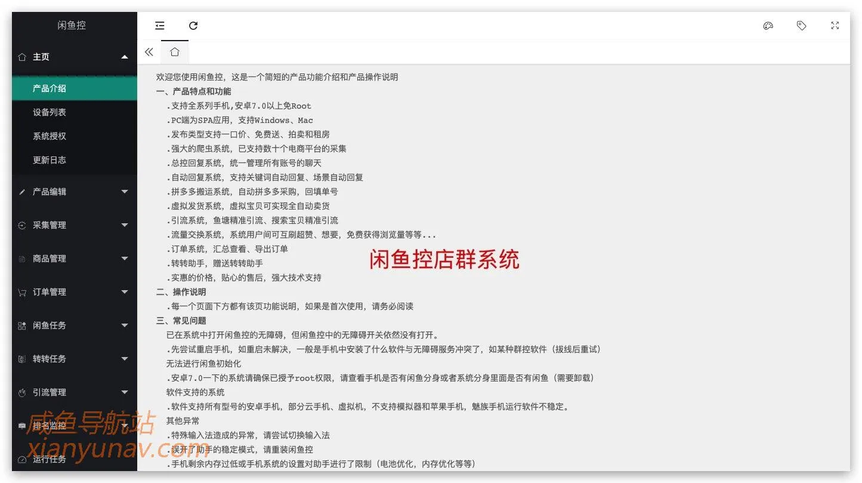The width and height of the screenshot is (862, 483).
Task: Select the pen icon beside 产品编辑
Action: coord(22,192)
